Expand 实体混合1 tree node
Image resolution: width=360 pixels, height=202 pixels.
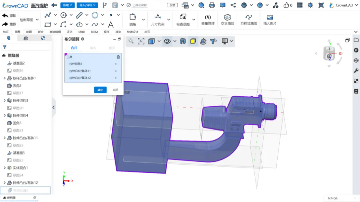click(x=5, y=168)
